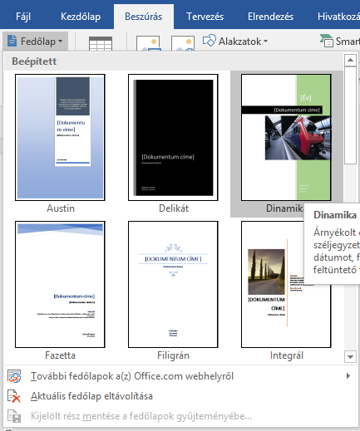360x431 pixels.
Task: Select the Delikát cover page thumbnail
Action: [173, 137]
